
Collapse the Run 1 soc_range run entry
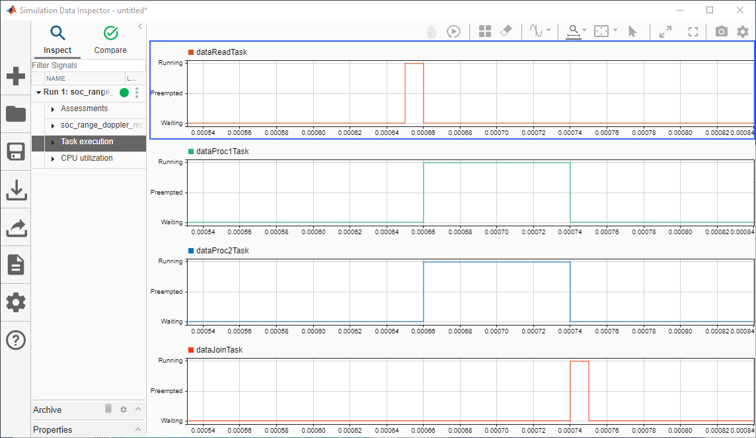[38, 93]
